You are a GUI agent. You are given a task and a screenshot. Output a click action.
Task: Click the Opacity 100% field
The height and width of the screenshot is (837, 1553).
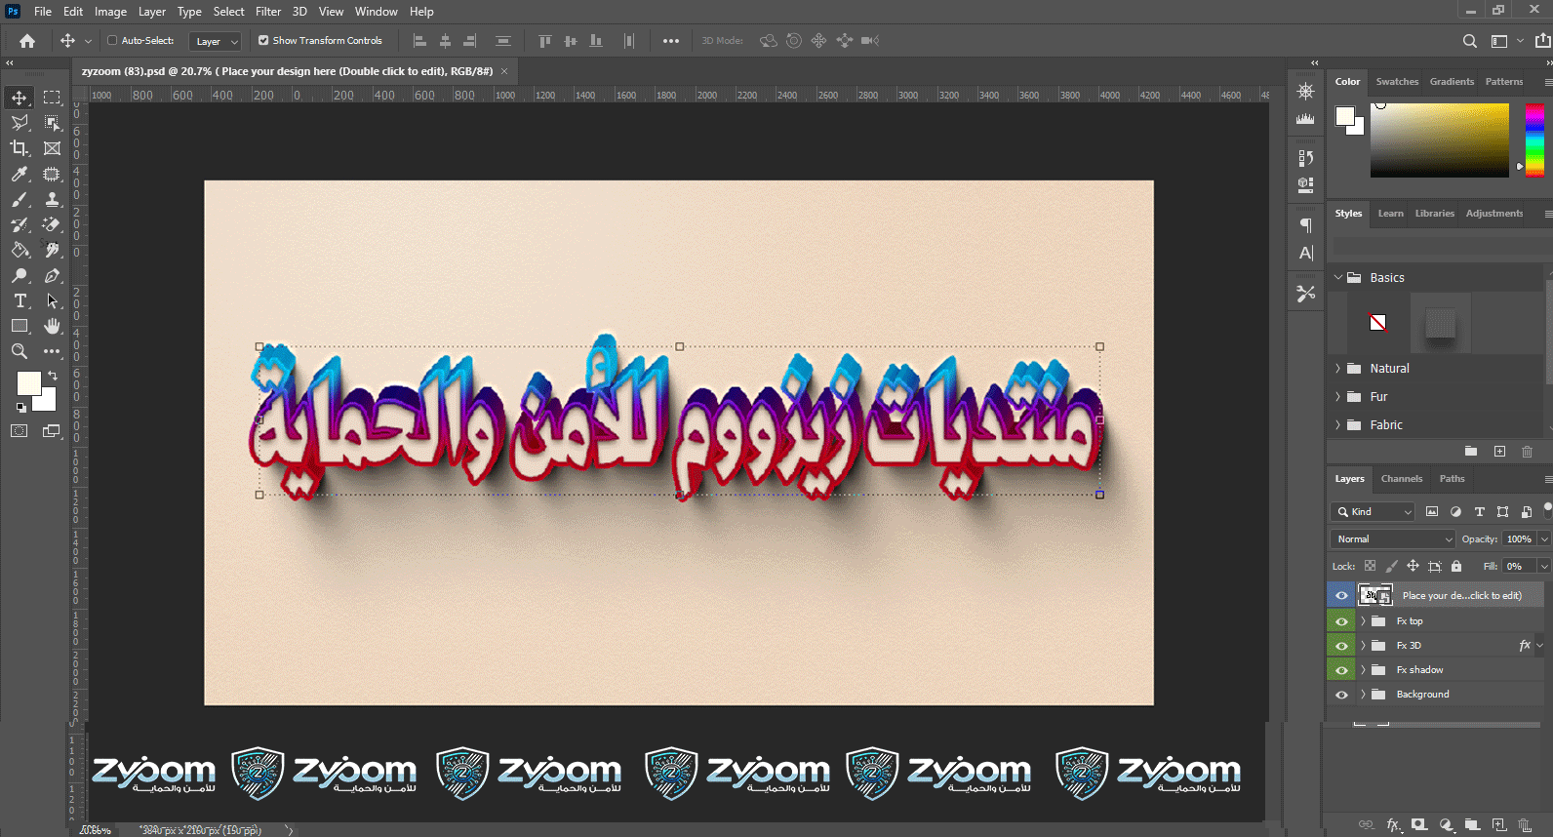coord(1519,538)
